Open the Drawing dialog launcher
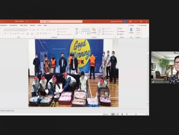 (115, 37)
